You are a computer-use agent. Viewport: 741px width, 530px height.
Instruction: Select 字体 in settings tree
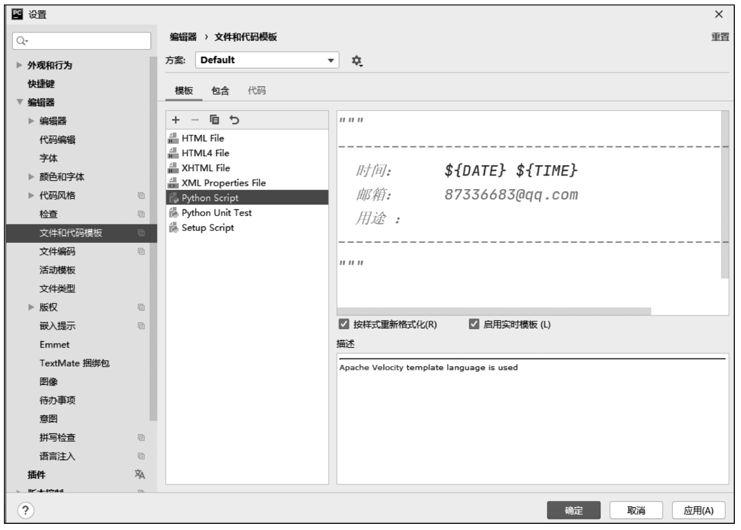point(49,158)
